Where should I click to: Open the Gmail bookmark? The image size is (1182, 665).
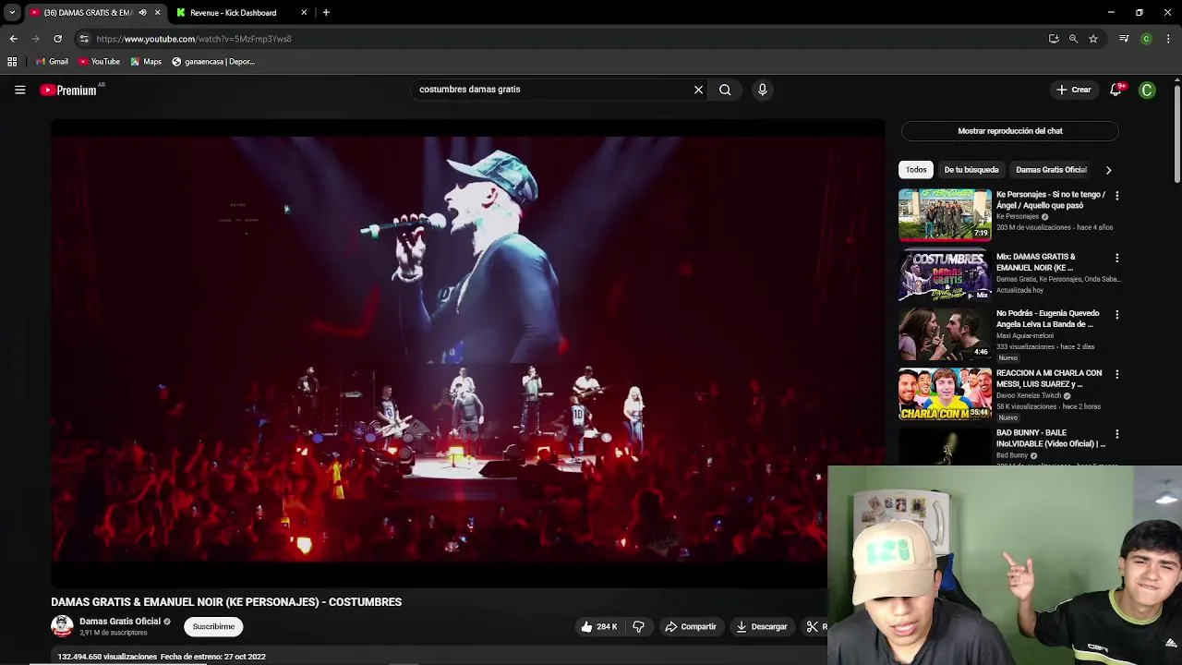coord(52,62)
